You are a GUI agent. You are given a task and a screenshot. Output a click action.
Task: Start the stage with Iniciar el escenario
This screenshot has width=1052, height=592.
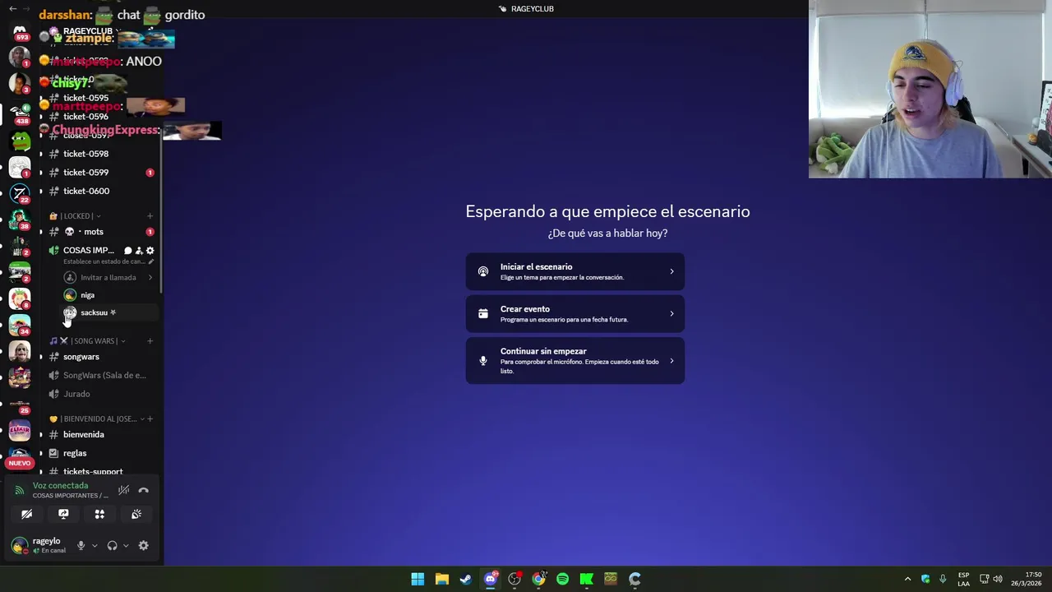click(574, 271)
